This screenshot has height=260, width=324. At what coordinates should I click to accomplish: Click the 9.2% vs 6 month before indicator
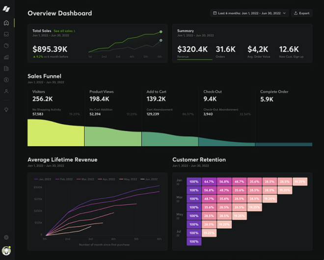[51, 56]
